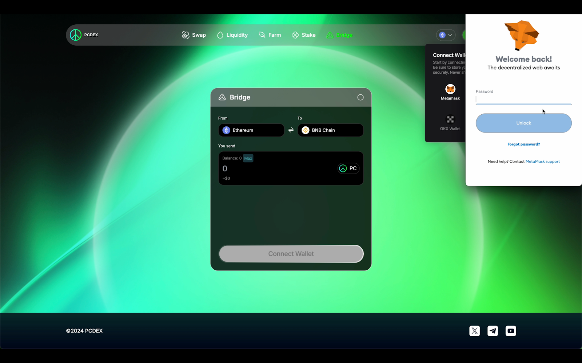Click the Bridge triangle icon in card title
Image resolution: width=582 pixels, height=363 pixels.
click(x=222, y=97)
